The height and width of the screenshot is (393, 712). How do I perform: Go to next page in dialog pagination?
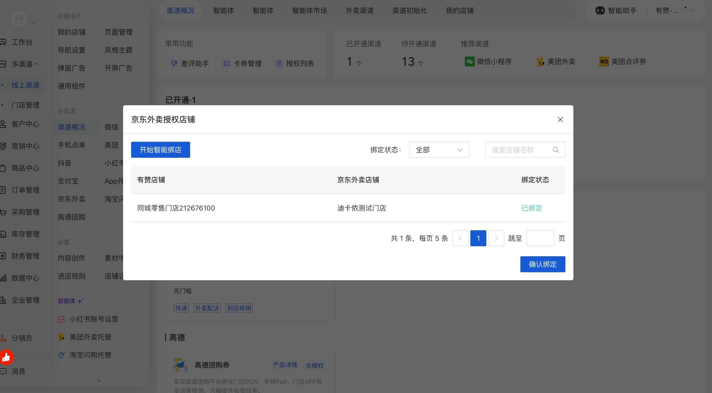(496, 238)
